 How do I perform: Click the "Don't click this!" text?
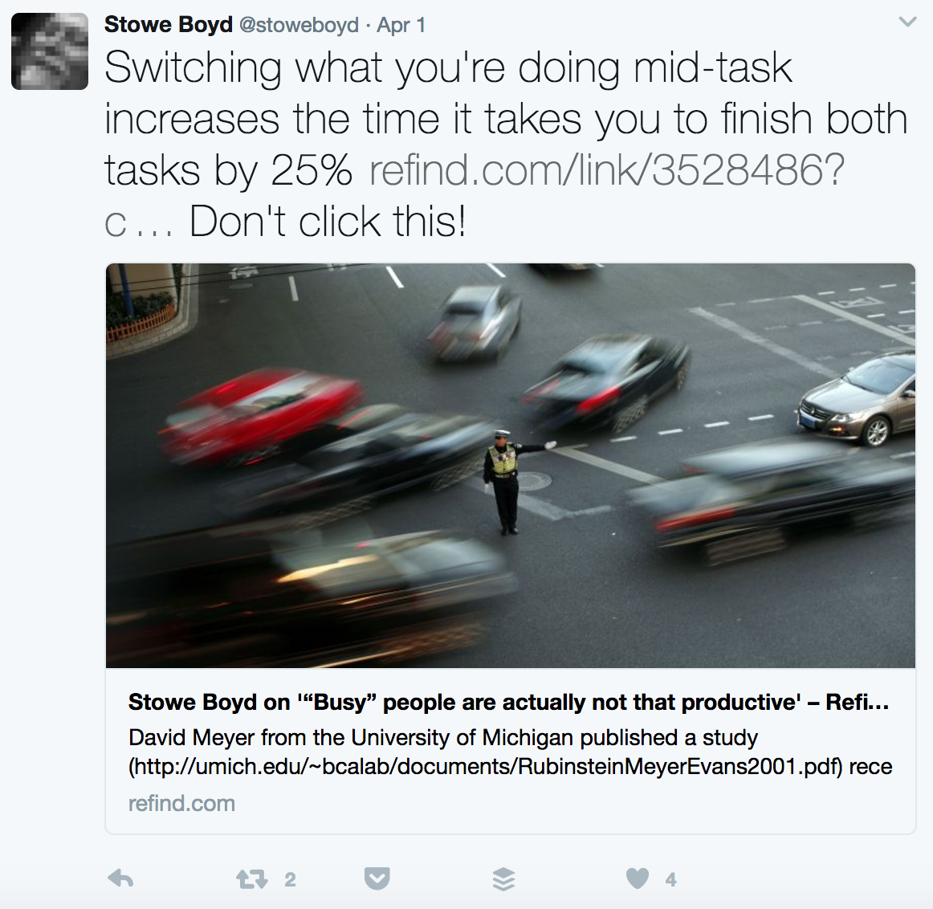click(328, 222)
